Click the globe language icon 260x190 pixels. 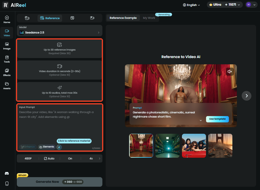(184, 5)
